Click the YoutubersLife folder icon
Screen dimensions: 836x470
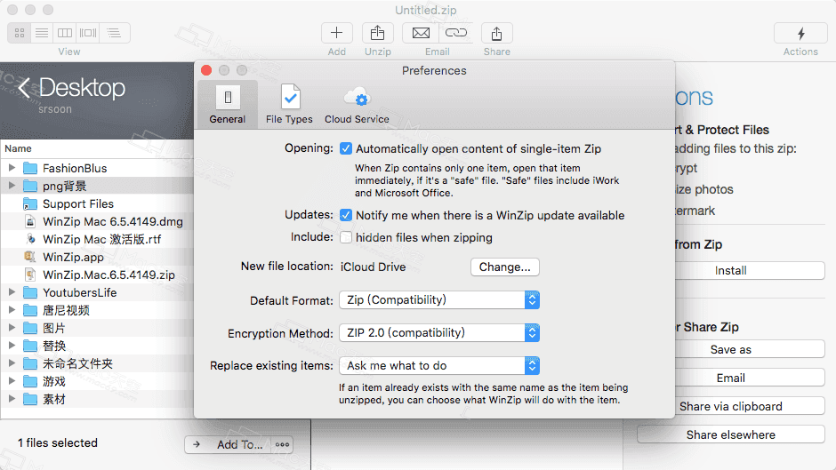30,292
